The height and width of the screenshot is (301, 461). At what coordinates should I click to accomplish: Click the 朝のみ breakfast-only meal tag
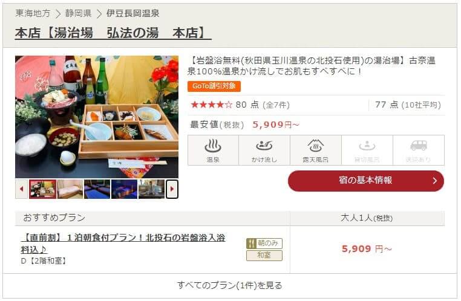pos(264,244)
